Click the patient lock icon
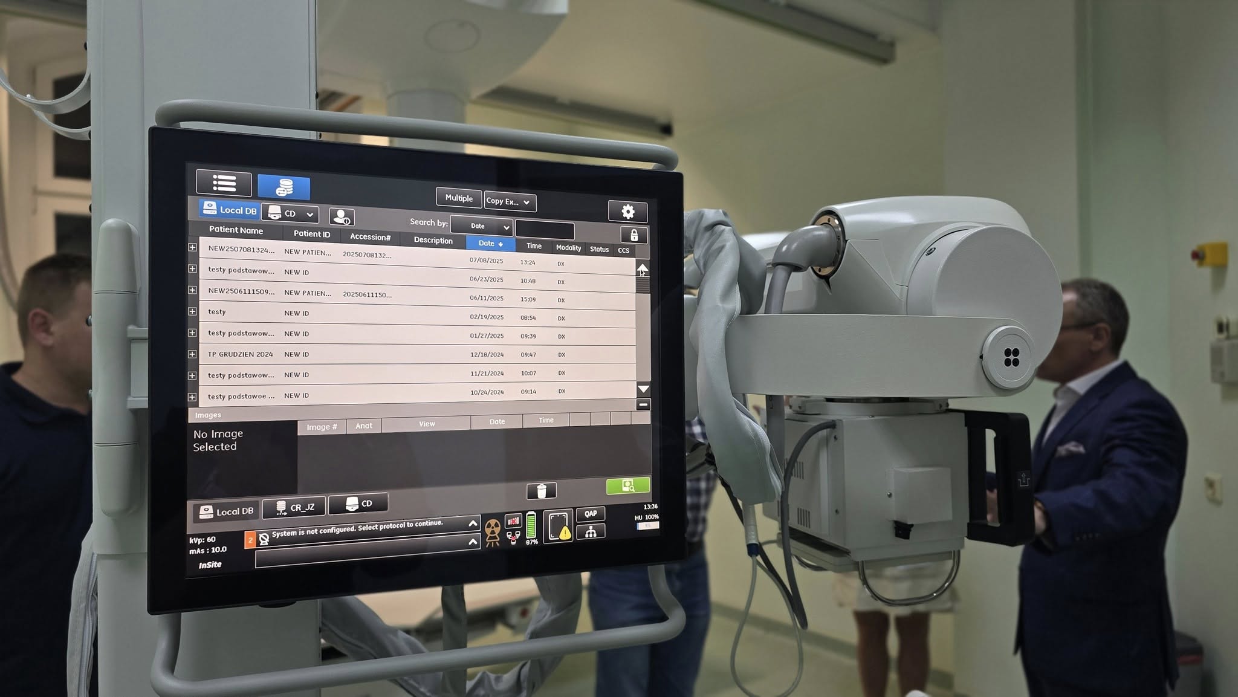This screenshot has height=697, width=1238. pyautogui.click(x=634, y=235)
